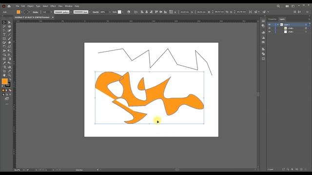Activate the Rotate tool
312x175 pixels.
(4, 47)
